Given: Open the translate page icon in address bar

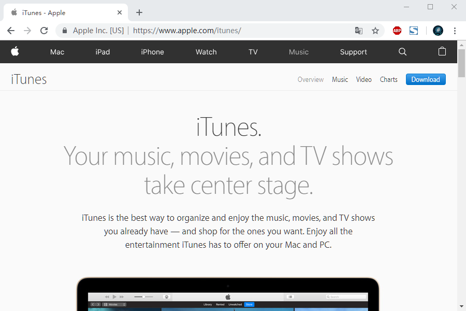Looking at the screenshot, I should pos(359,31).
